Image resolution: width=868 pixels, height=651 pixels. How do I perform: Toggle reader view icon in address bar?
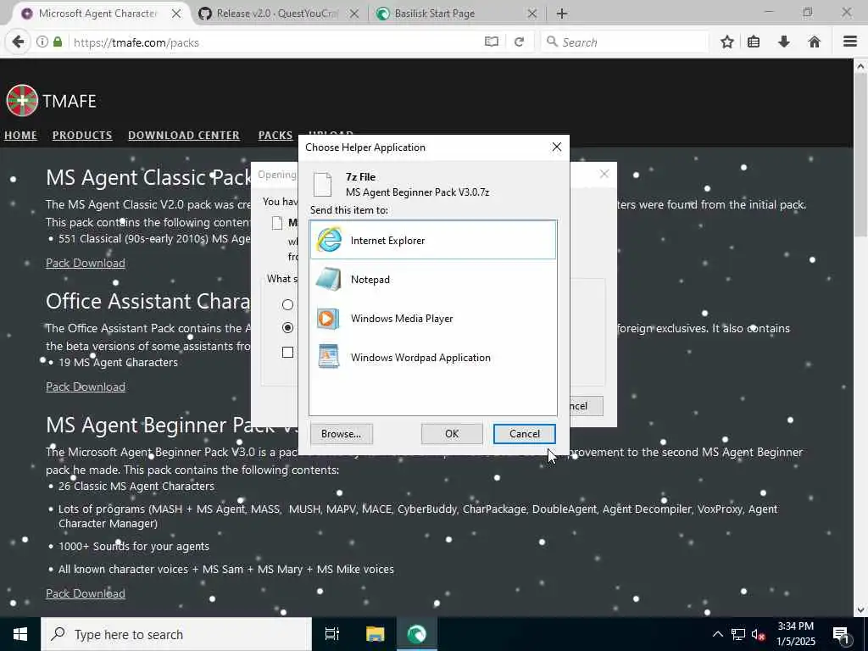(x=492, y=42)
